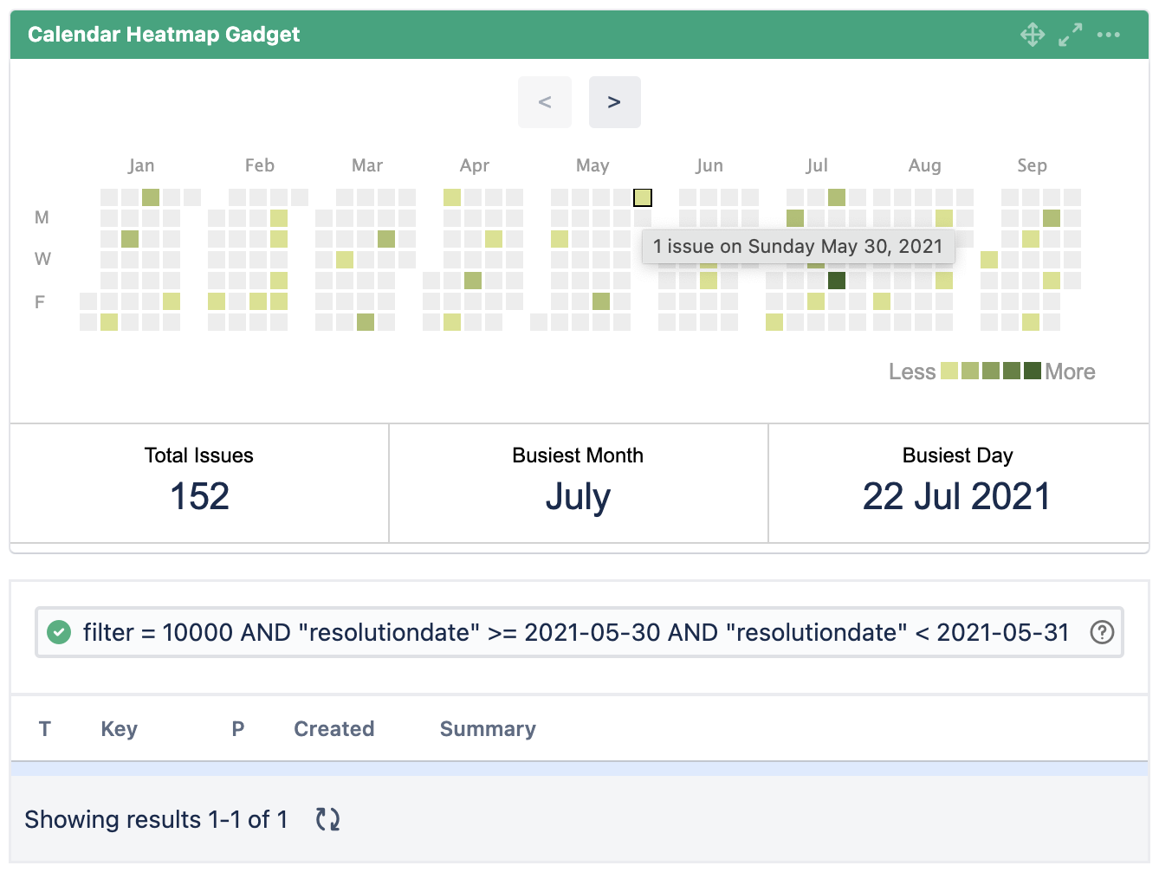Sort results by Created column
This screenshot has width=1159, height=872.
[x=333, y=729]
